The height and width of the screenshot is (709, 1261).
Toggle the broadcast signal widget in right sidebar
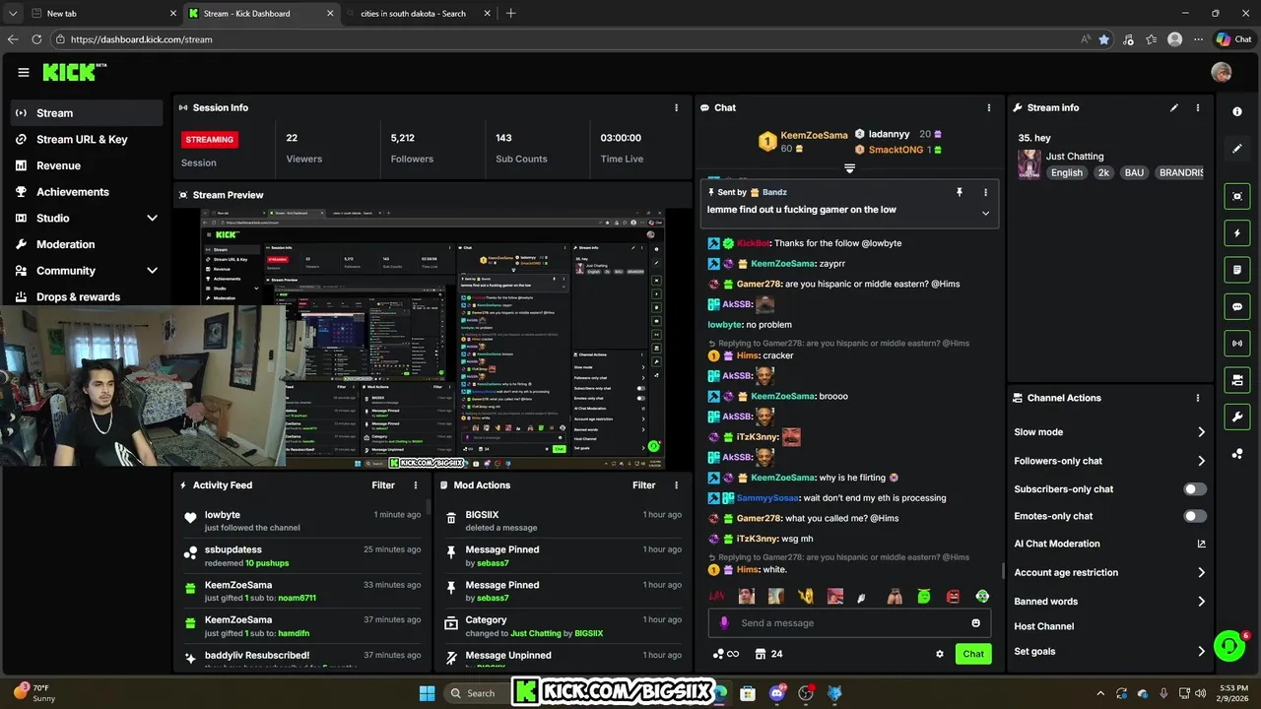pyautogui.click(x=1237, y=343)
